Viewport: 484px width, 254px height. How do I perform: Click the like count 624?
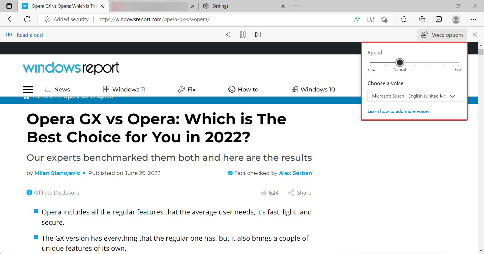pos(274,193)
